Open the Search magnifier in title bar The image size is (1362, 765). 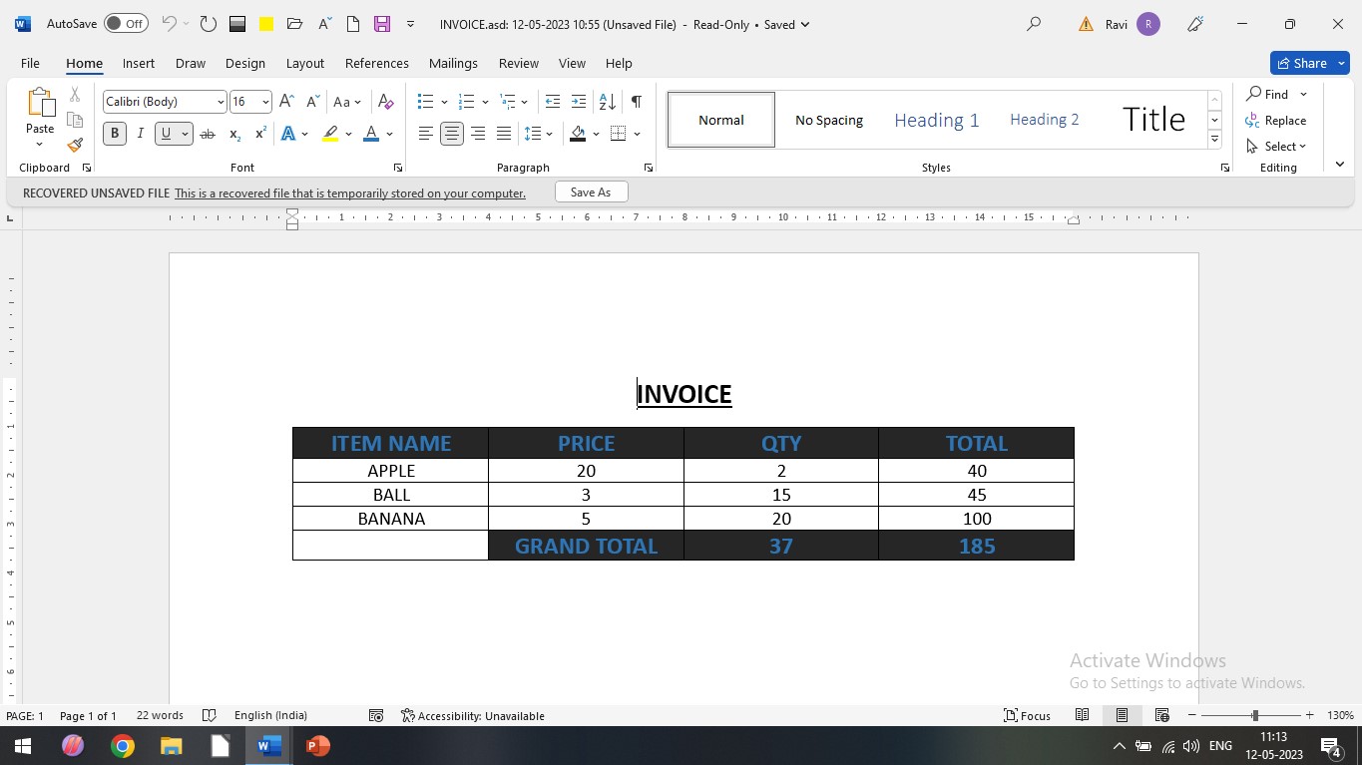[x=1034, y=24]
